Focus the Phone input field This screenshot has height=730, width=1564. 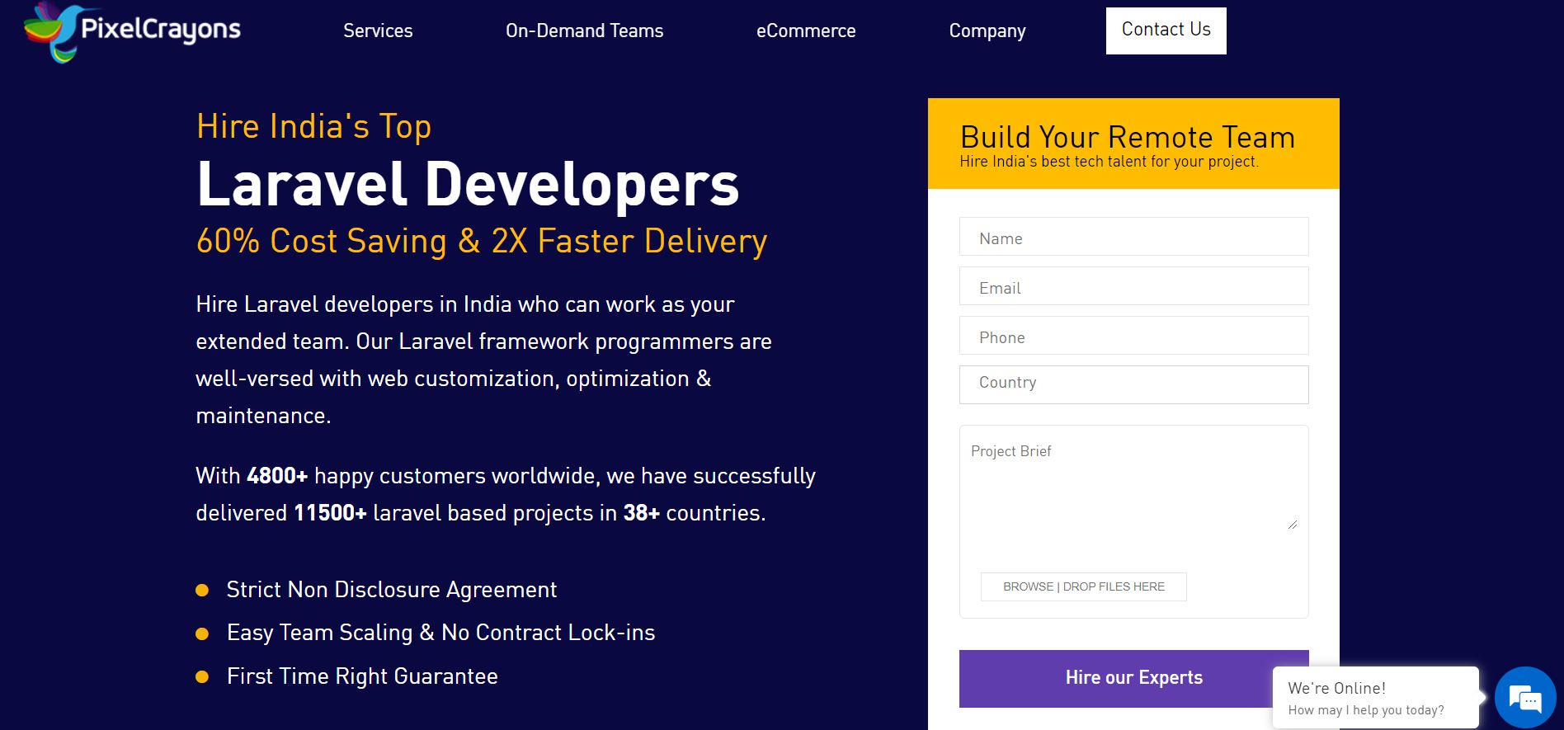point(1133,336)
